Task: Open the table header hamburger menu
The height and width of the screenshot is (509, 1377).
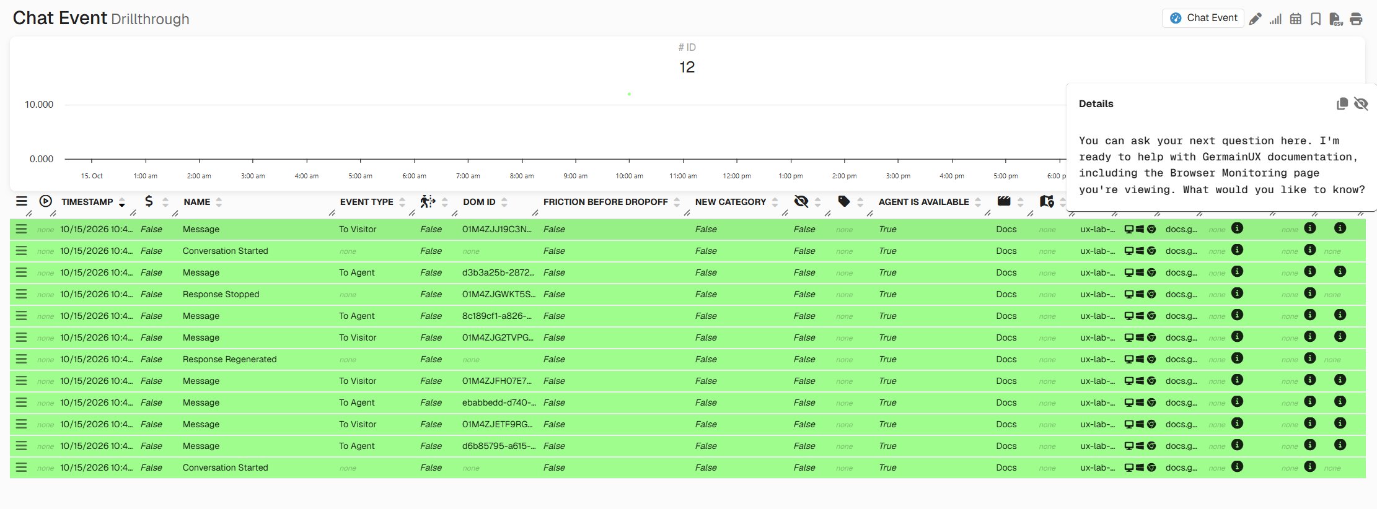Action: click(22, 201)
